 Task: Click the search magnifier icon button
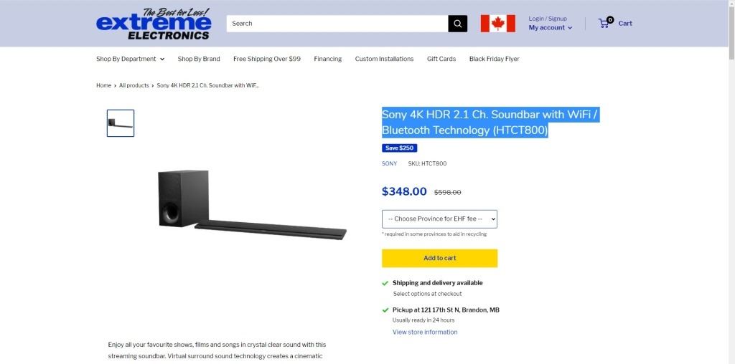pos(457,24)
